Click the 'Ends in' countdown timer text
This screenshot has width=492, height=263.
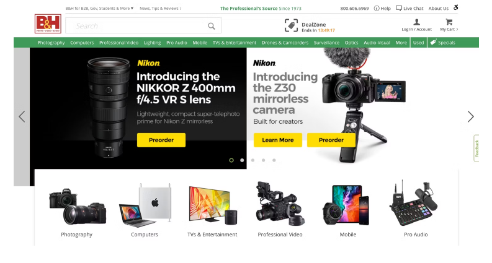pos(318,30)
